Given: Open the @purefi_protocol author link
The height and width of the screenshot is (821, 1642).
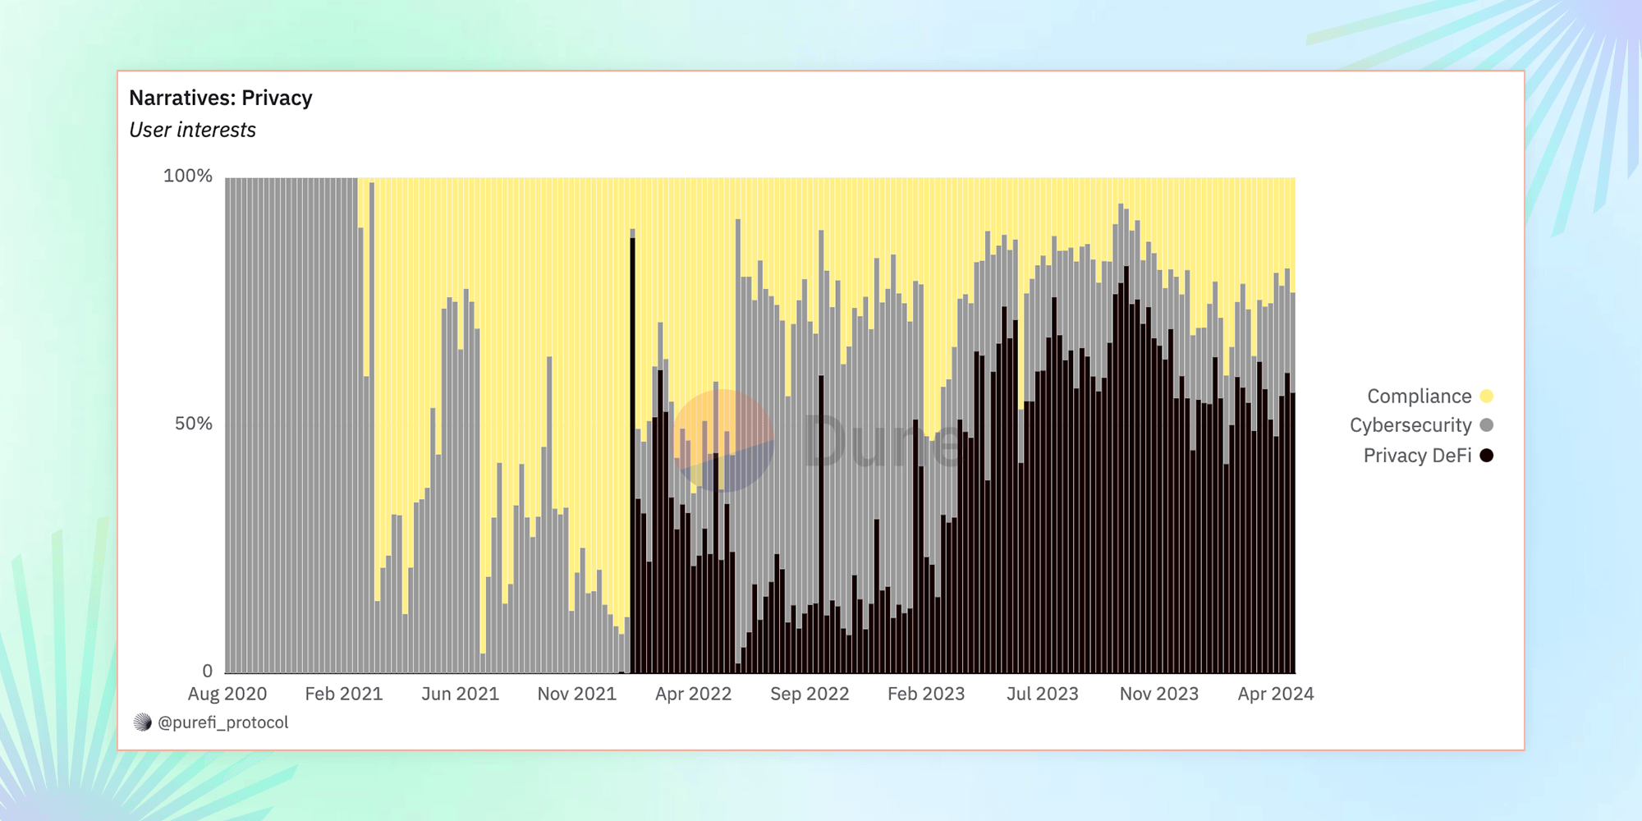Looking at the screenshot, I should tap(222, 722).
